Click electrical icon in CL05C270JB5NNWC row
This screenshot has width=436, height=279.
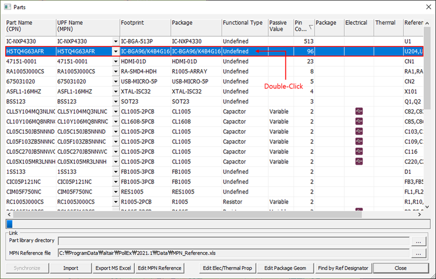359,151
